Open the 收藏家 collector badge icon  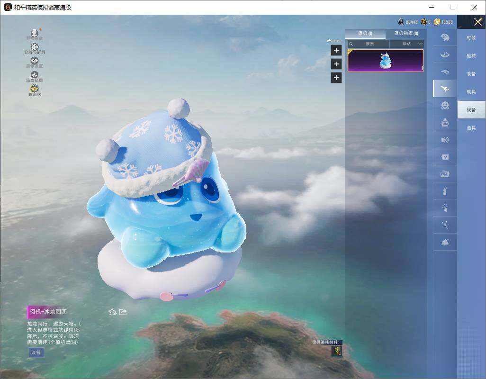click(x=35, y=89)
